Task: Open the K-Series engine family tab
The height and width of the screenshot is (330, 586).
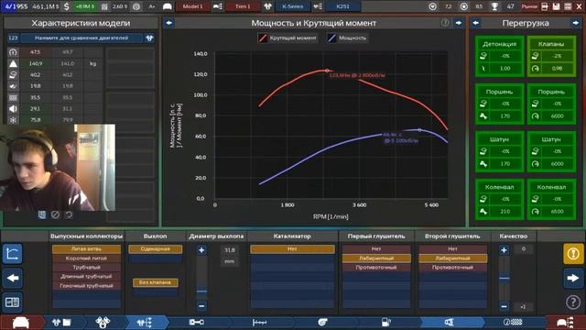Action: point(293,6)
